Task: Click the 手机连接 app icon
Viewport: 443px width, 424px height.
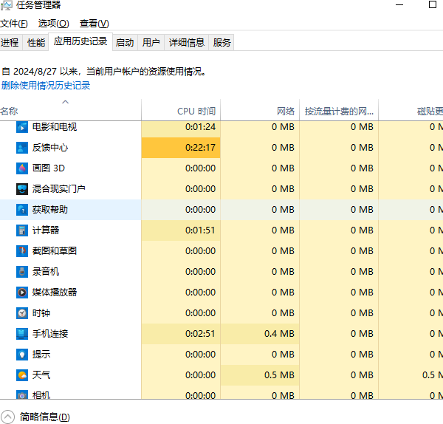Action: tap(22, 334)
